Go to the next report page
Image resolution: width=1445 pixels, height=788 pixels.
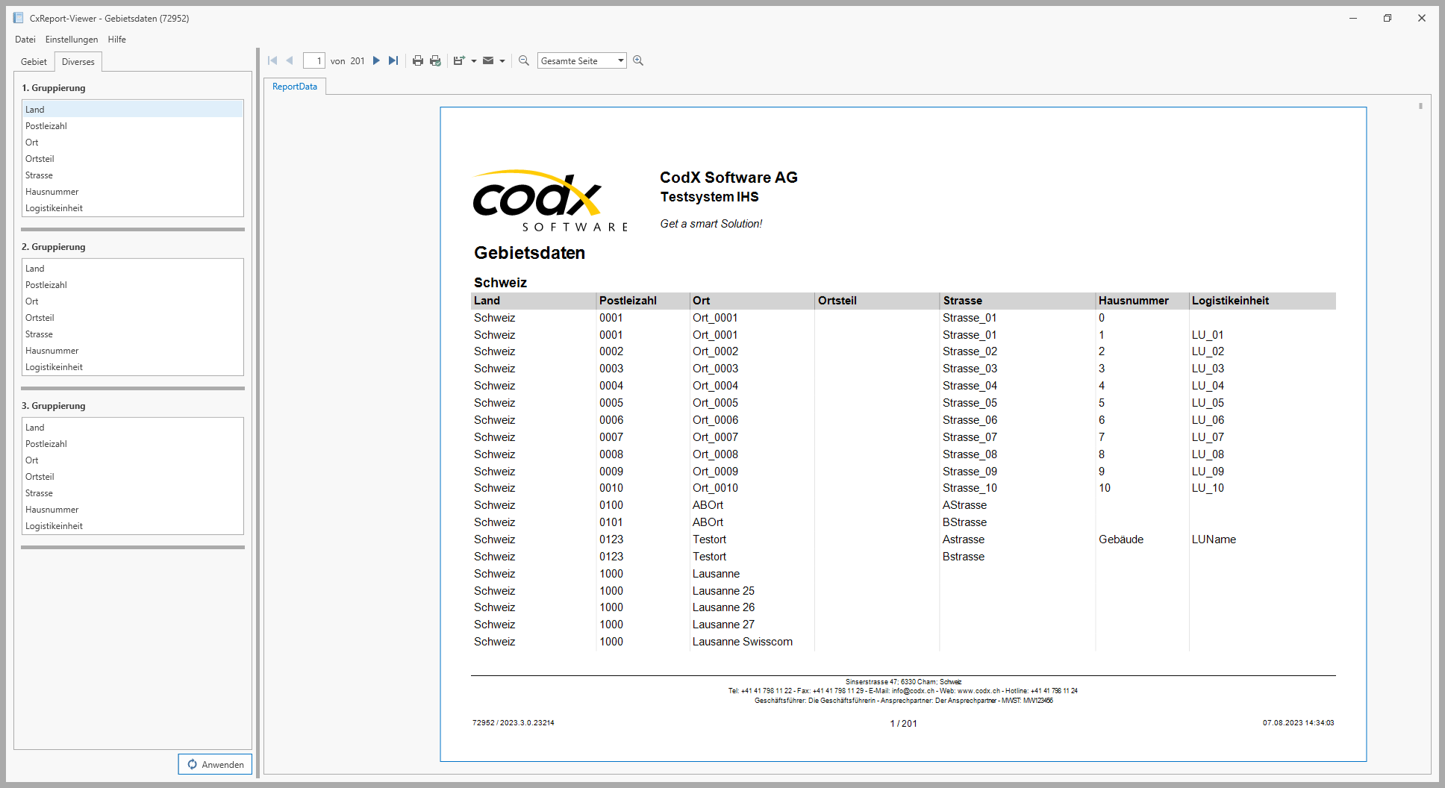coord(376,60)
